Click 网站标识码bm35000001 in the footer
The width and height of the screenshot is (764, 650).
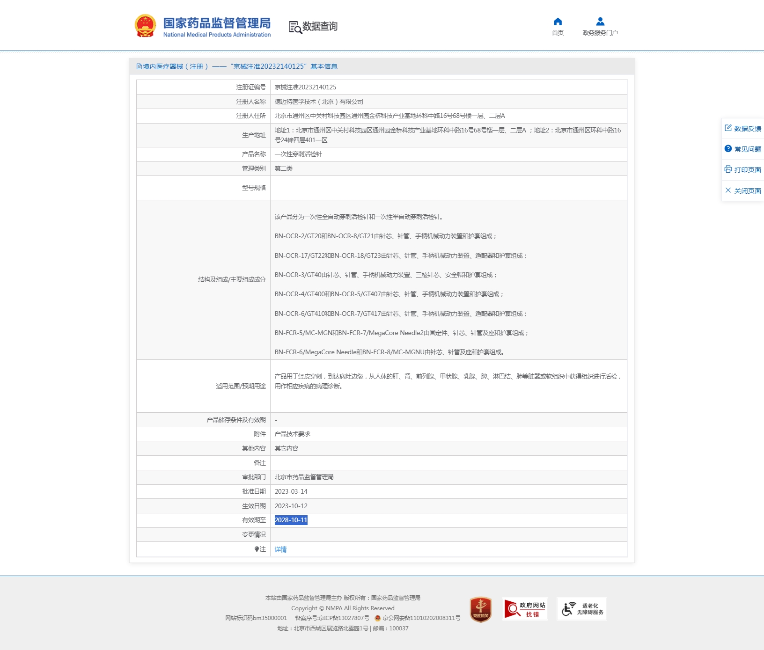(x=256, y=618)
